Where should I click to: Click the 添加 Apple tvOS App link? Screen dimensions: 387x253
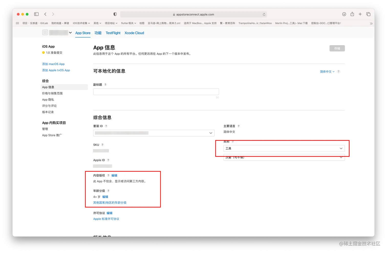[56, 70]
